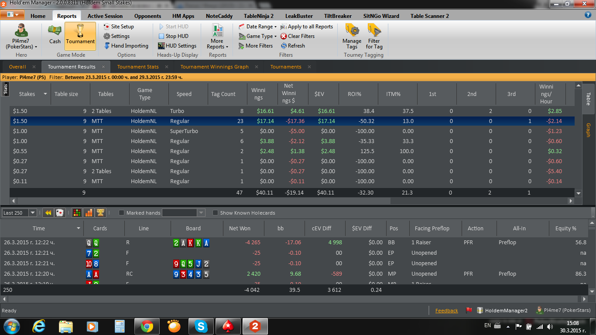
Task: Open the Feedback link
Action: (x=447, y=311)
